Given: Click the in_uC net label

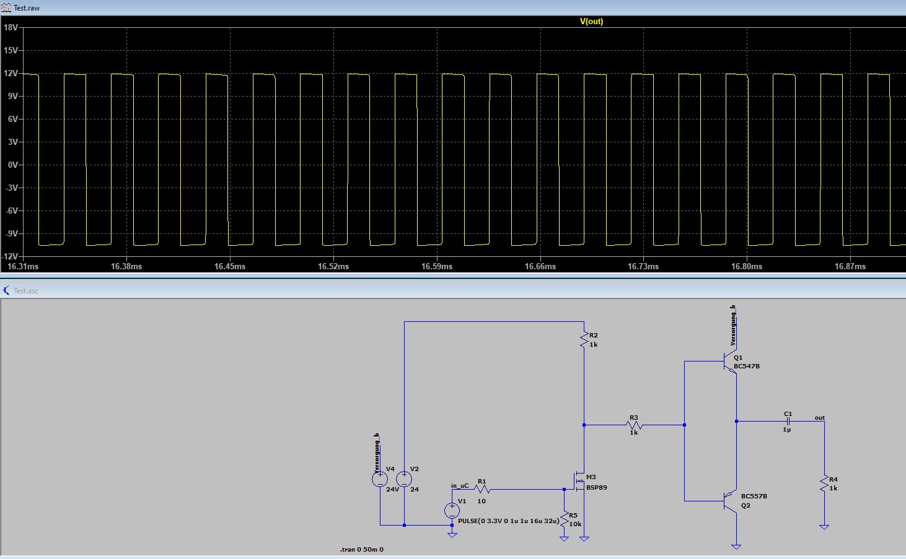Looking at the screenshot, I should (x=460, y=486).
